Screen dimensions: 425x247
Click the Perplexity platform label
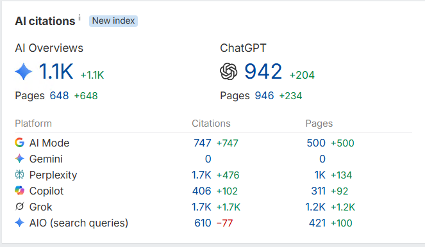tap(53, 175)
